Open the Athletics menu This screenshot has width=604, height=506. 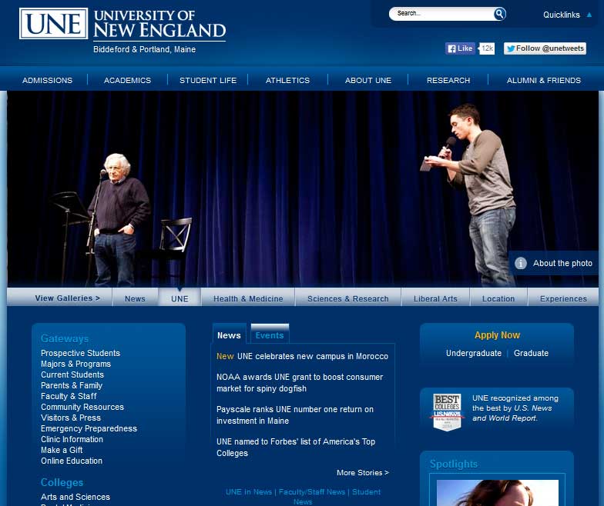(288, 80)
